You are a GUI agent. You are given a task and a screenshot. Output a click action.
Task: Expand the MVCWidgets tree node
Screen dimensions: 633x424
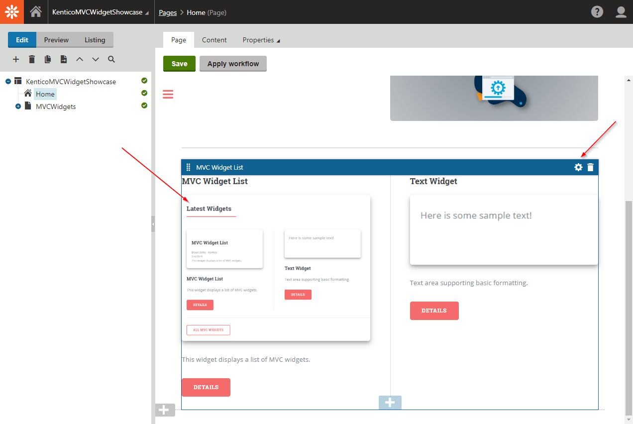[x=18, y=106]
